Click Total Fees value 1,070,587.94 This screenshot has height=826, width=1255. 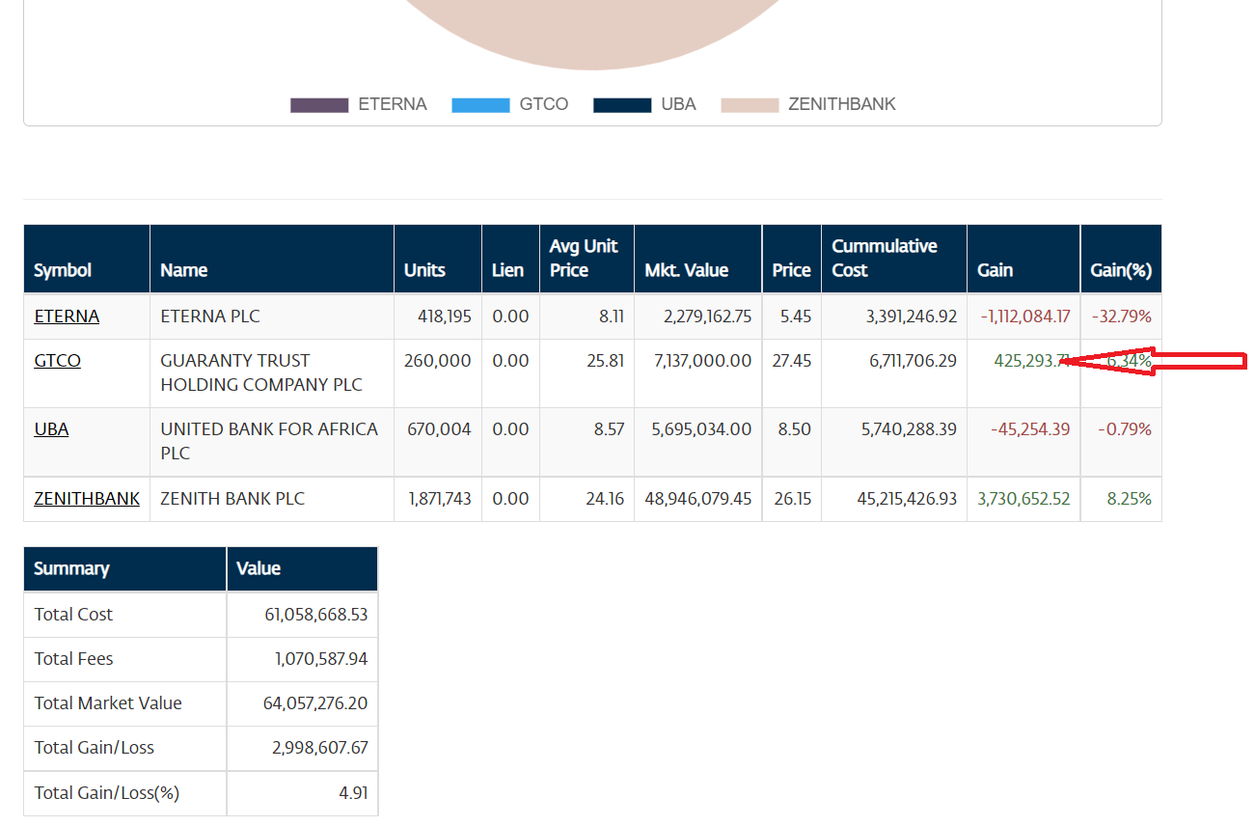coord(321,659)
